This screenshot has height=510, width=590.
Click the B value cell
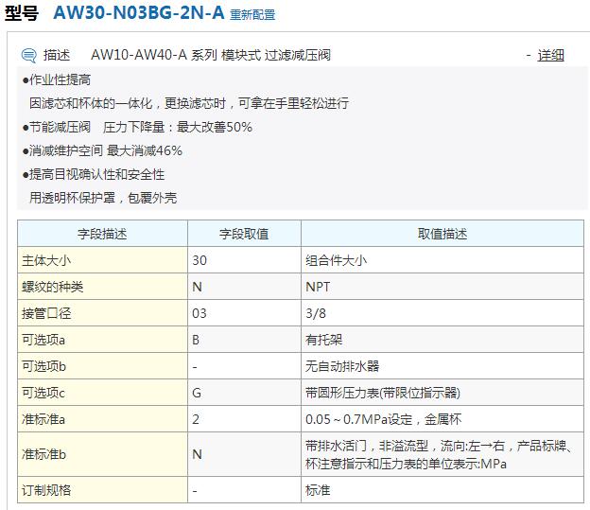pos(244,340)
